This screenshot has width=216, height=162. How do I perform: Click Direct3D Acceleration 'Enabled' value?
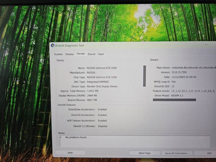click(102, 115)
